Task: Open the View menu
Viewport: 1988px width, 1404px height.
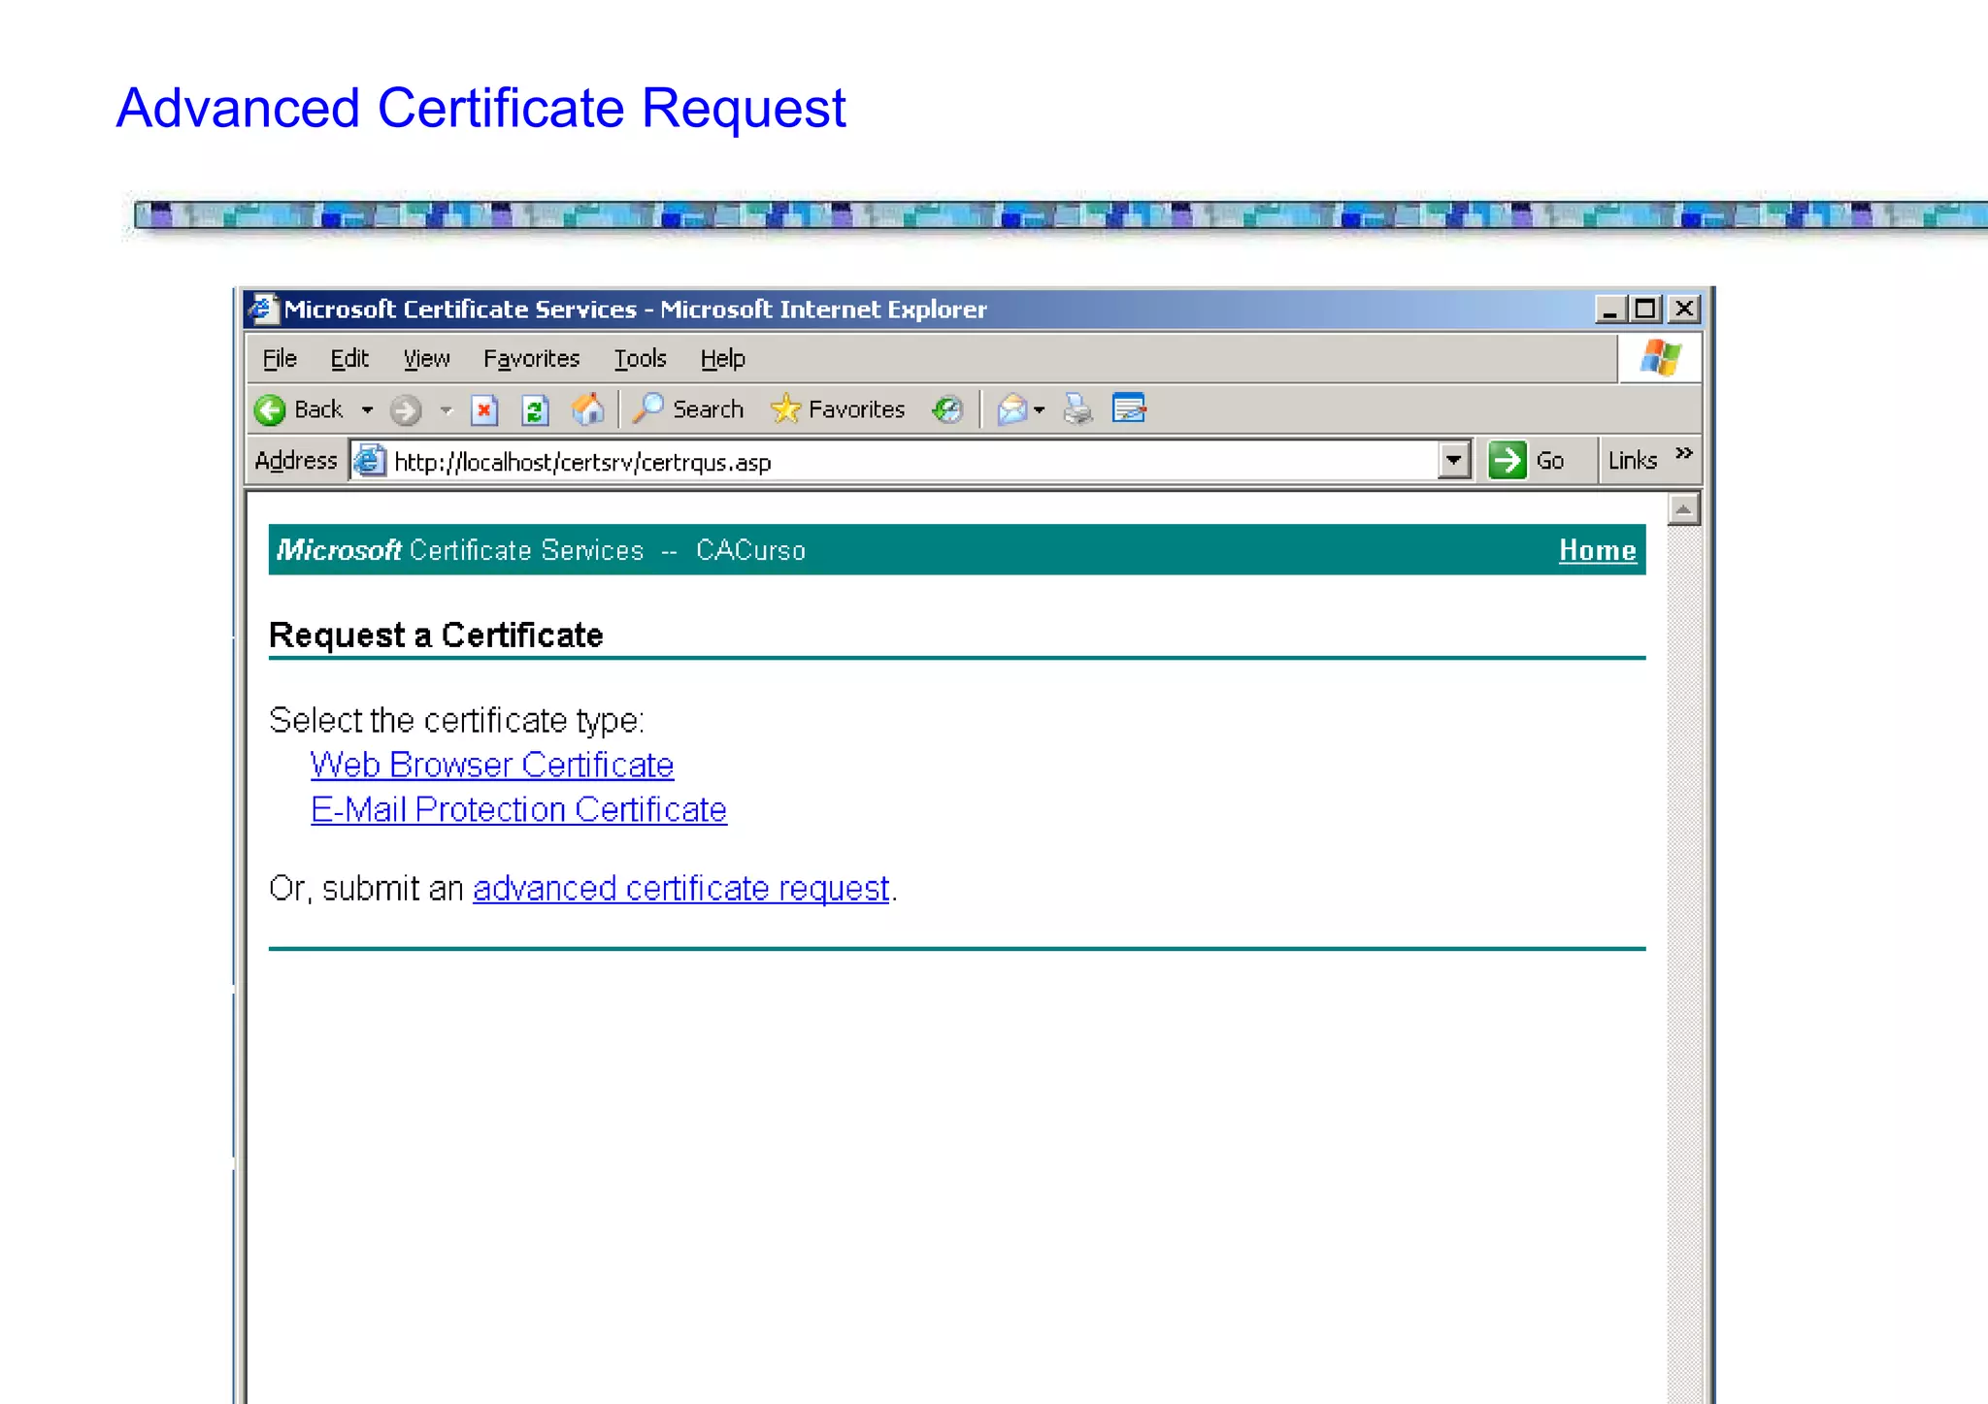Action: coord(427,359)
